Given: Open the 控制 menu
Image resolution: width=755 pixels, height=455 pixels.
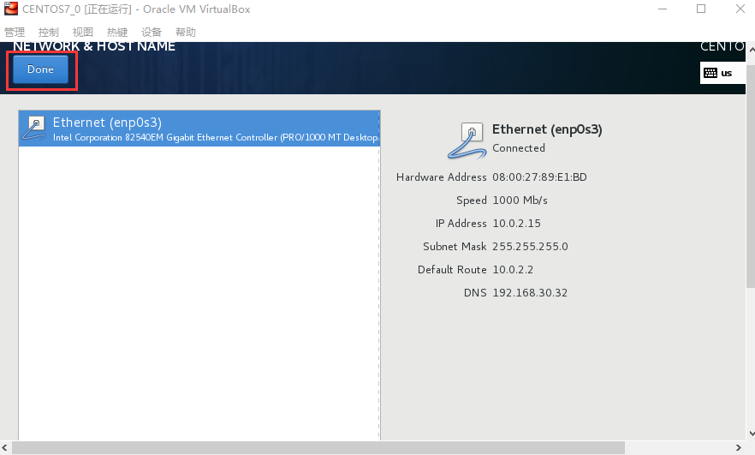Looking at the screenshot, I should pyautogui.click(x=49, y=33).
